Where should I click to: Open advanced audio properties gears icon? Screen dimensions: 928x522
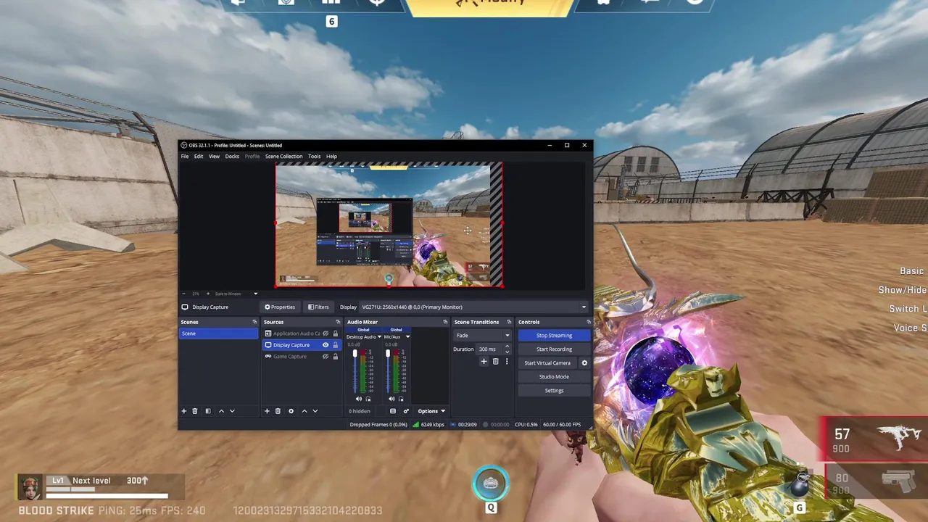click(x=406, y=411)
